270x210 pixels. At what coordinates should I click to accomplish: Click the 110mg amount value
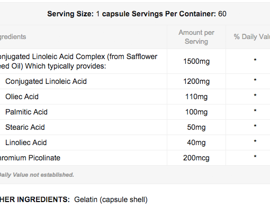(x=196, y=97)
